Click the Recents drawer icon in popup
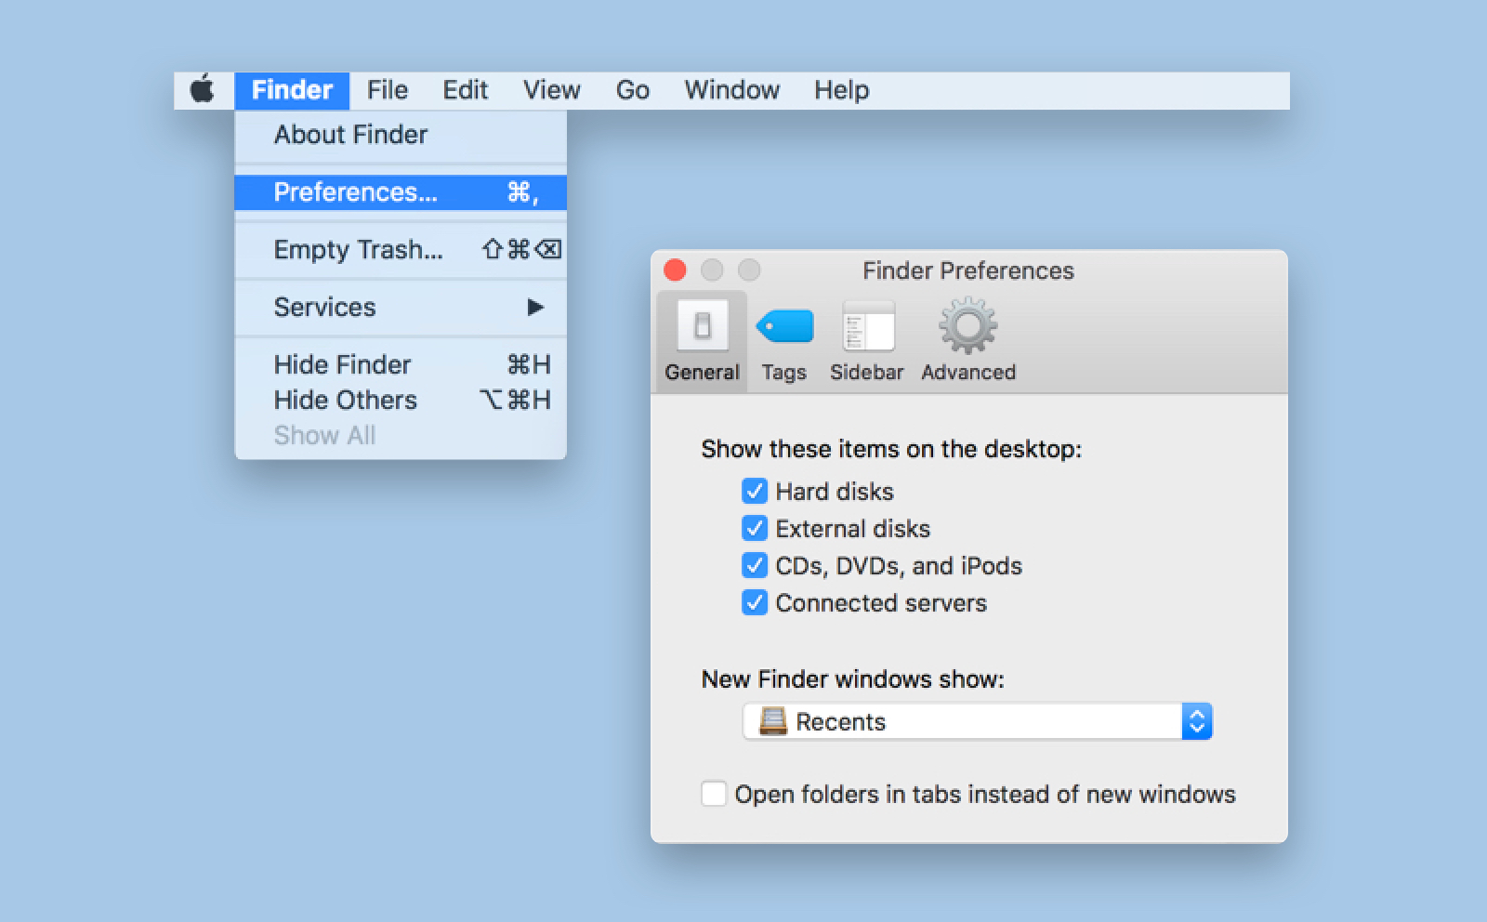This screenshot has height=922, width=1487. click(x=772, y=721)
